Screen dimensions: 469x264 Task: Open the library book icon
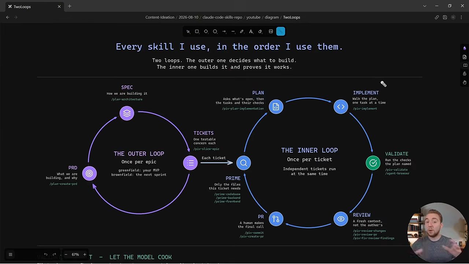click(x=465, y=66)
